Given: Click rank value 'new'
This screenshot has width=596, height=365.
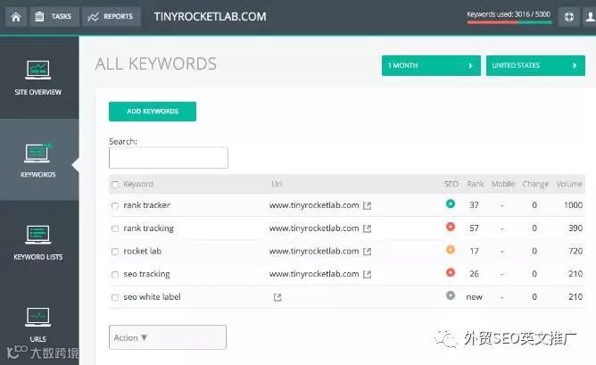Looking at the screenshot, I should coord(474,297).
